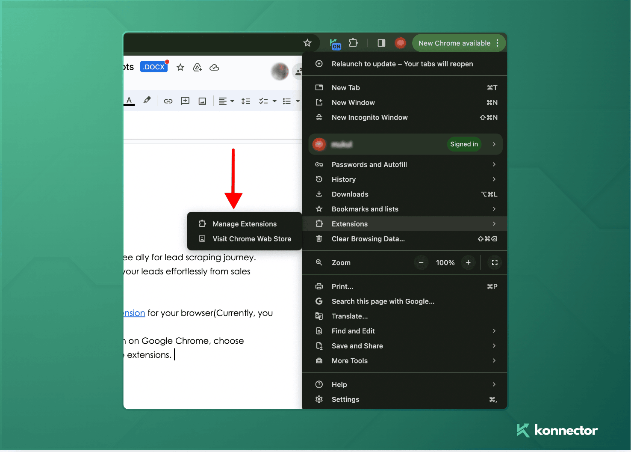This screenshot has width=631, height=452.
Task: Click the New Chrome available button
Action: tap(459, 43)
